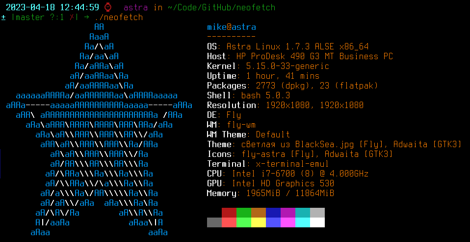Click 'Intel HD Graphics 530'
The width and height of the screenshot is (470, 242).
283,183
